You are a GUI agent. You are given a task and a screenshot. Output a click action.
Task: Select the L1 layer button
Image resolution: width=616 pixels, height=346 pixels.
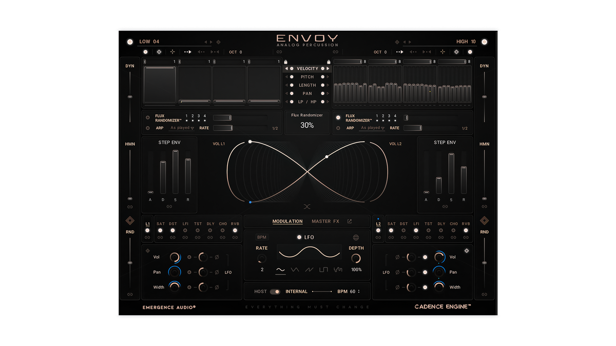point(148,224)
